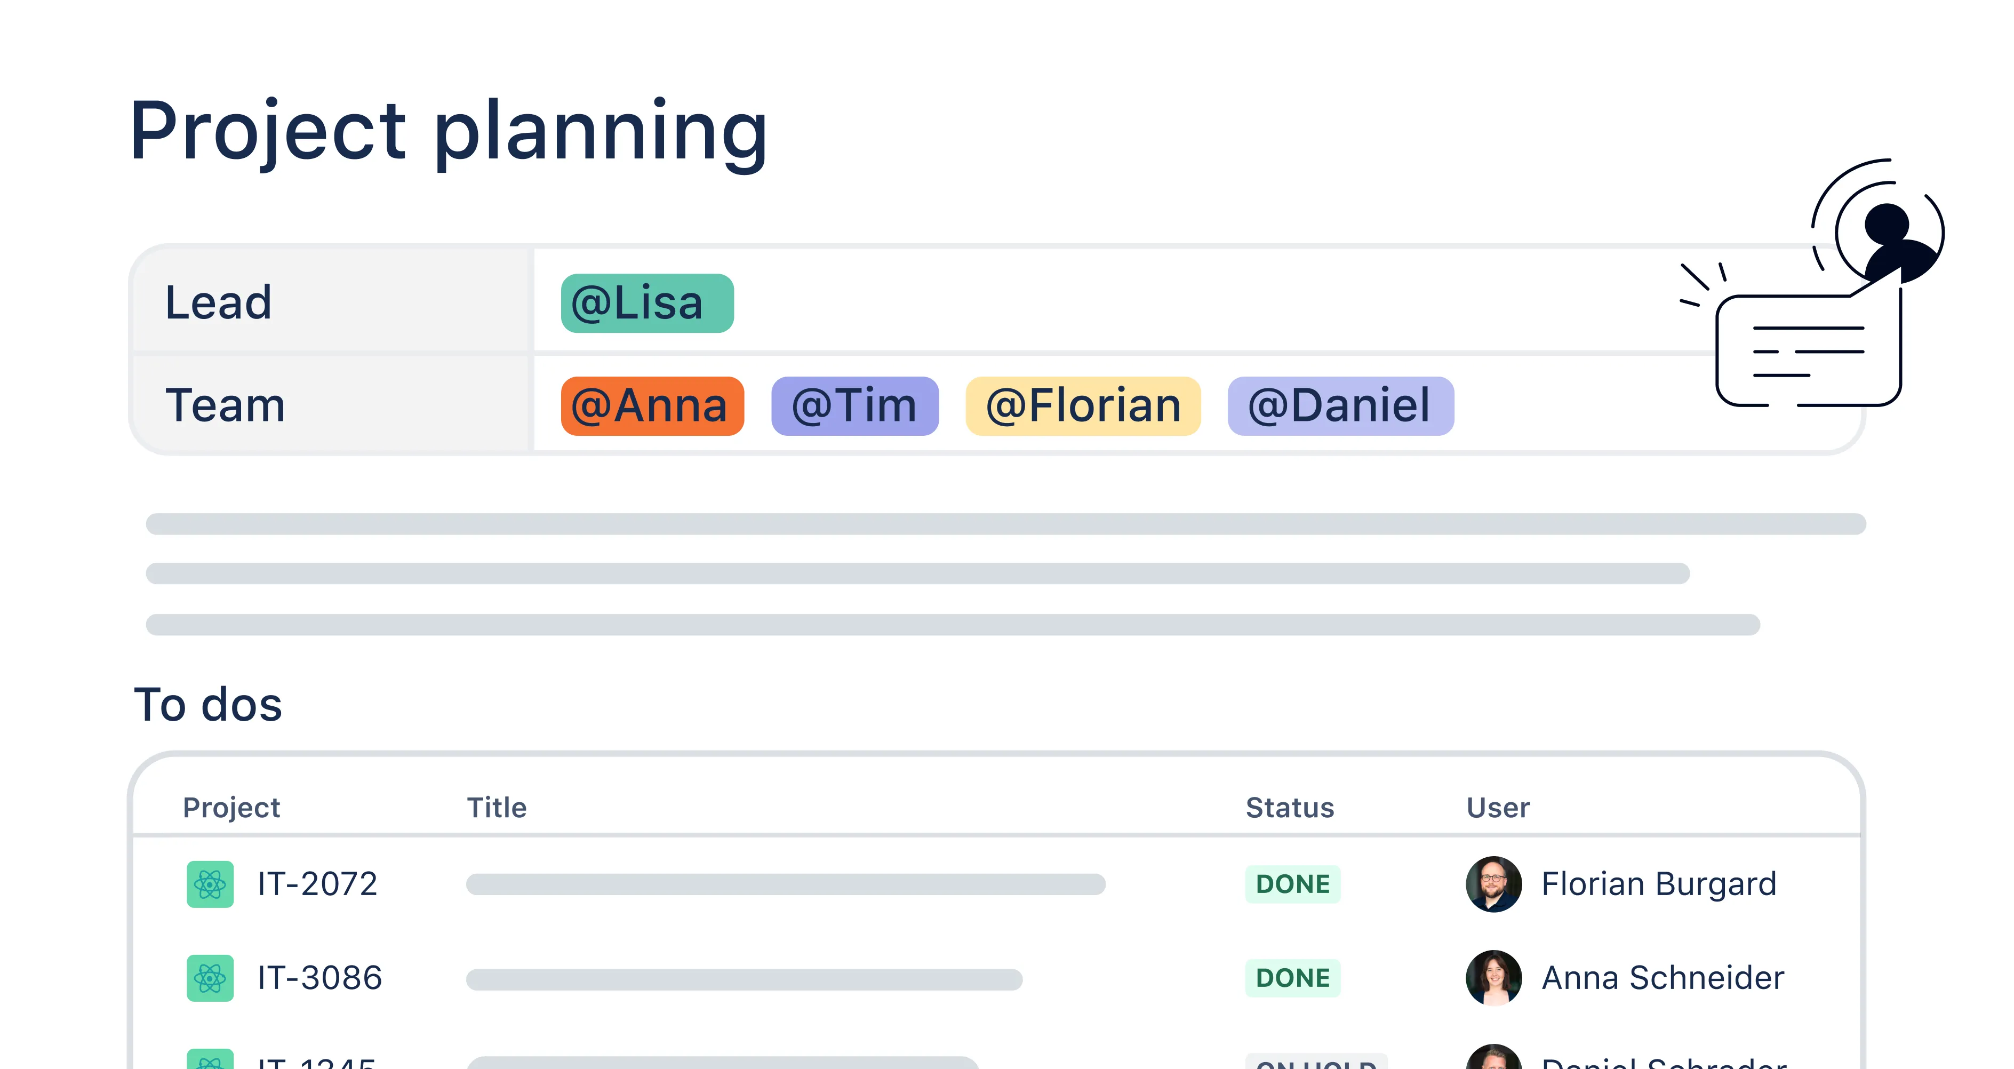Click the IT-3086 project icon
The image size is (2014, 1069).
coord(210,977)
